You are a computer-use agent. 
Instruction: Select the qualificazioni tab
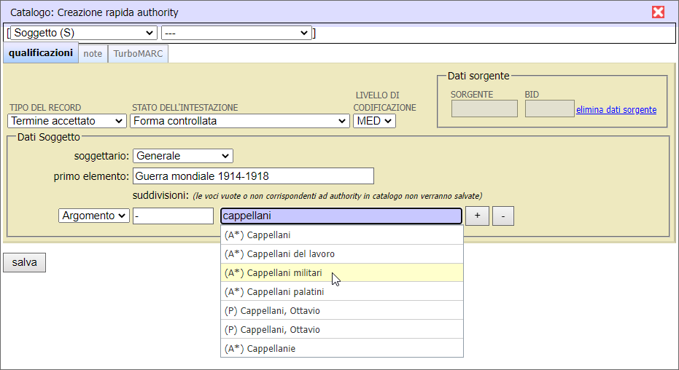[x=41, y=54]
